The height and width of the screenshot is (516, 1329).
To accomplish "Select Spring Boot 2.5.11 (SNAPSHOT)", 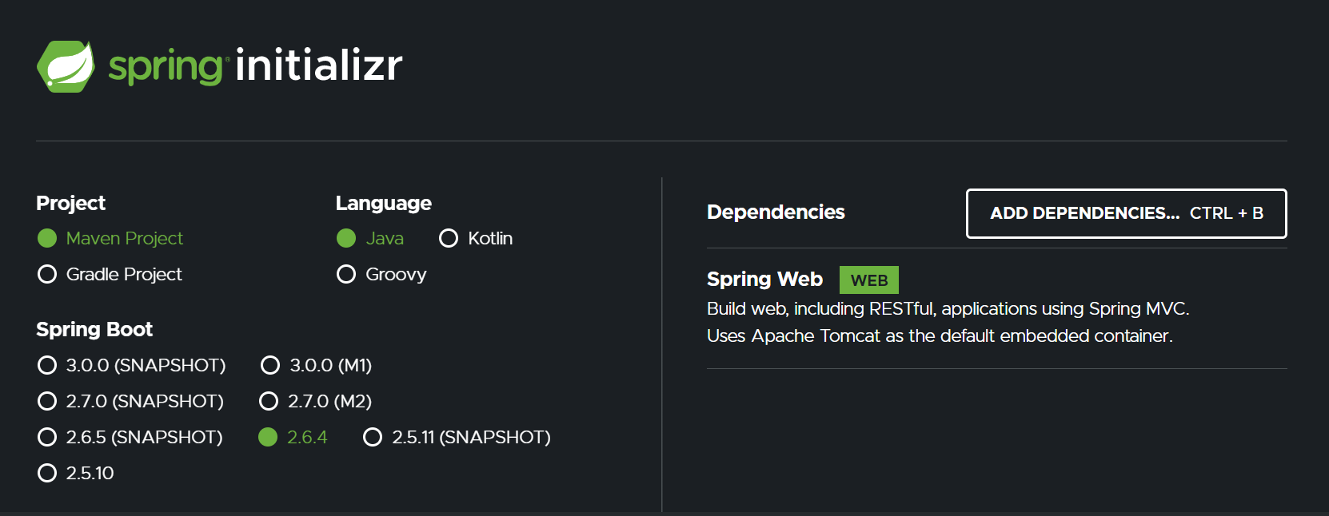I will (x=457, y=437).
